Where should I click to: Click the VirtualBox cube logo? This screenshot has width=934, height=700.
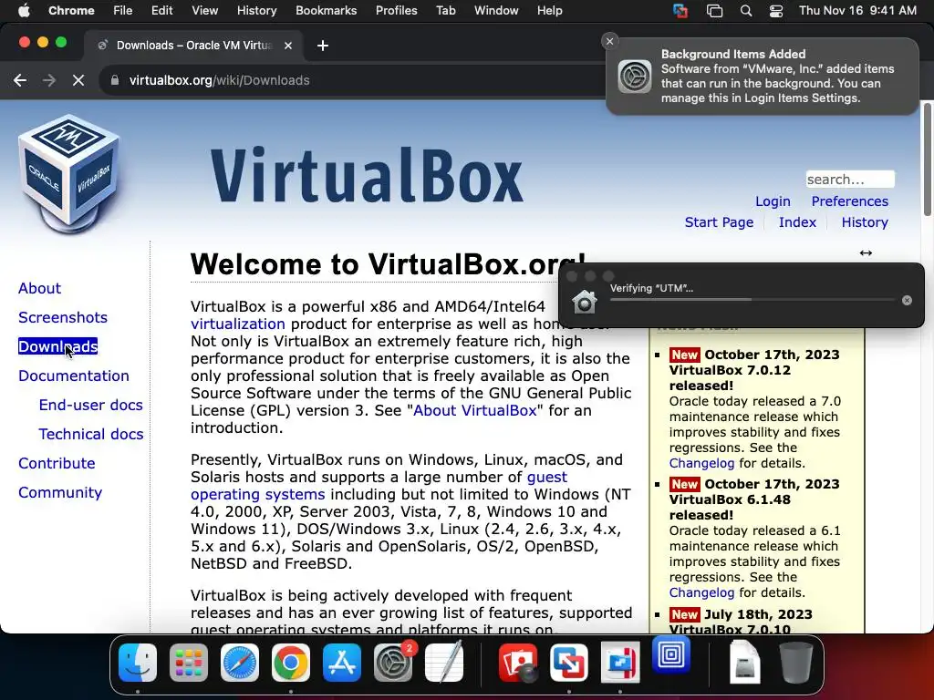pos(69,172)
